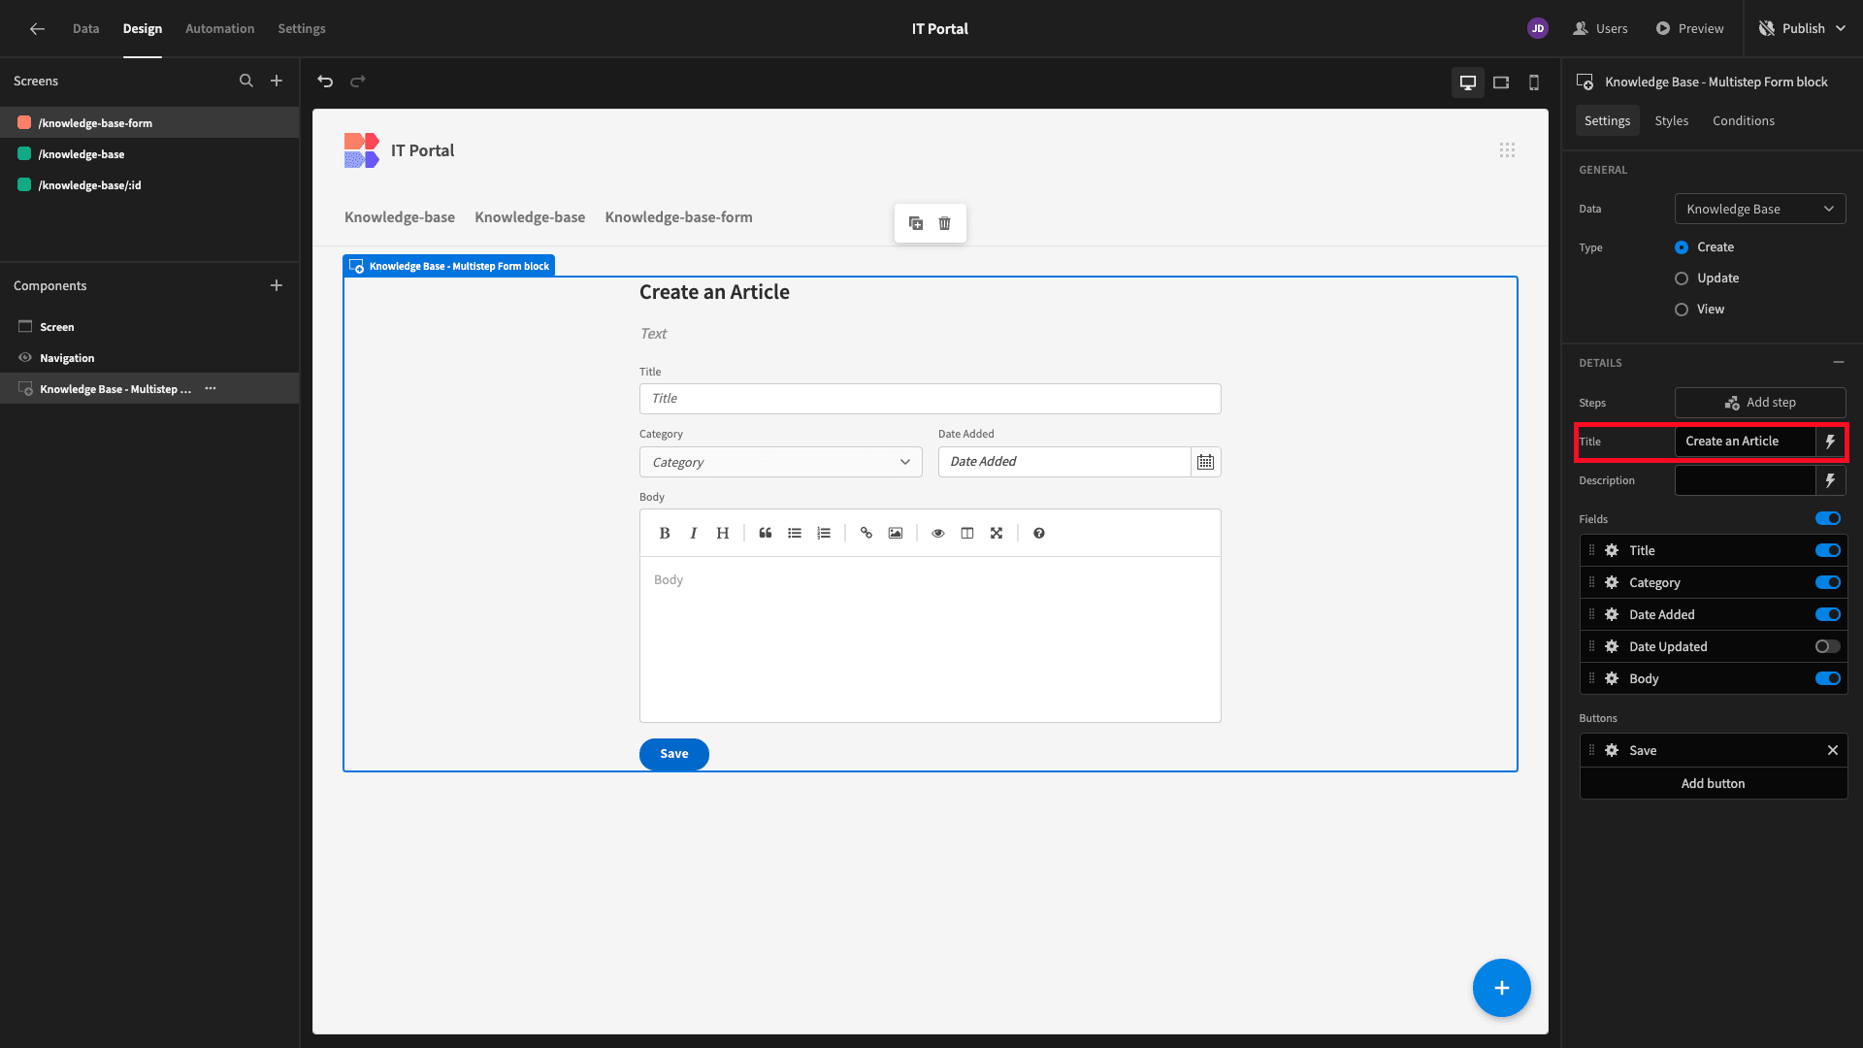Click the bold button in Body editor
The height and width of the screenshot is (1048, 1863).
click(x=665, y=533)
